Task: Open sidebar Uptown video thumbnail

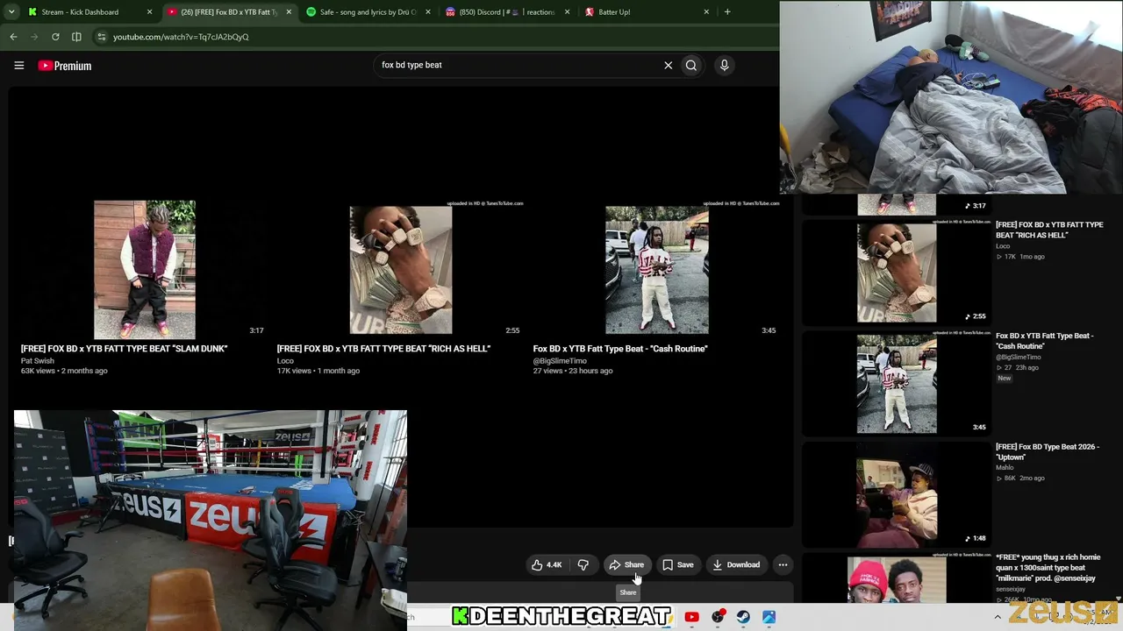Action: pyautogui.click(x=897, y=494)
